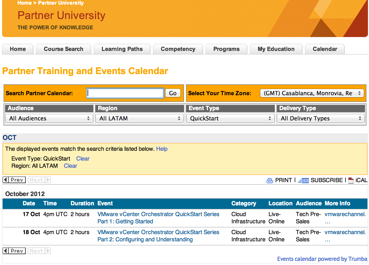The height and width of the screenshot is (265, 369).
Task: Focus the Search Partner Calendar text field
Action: pos(125,93)
